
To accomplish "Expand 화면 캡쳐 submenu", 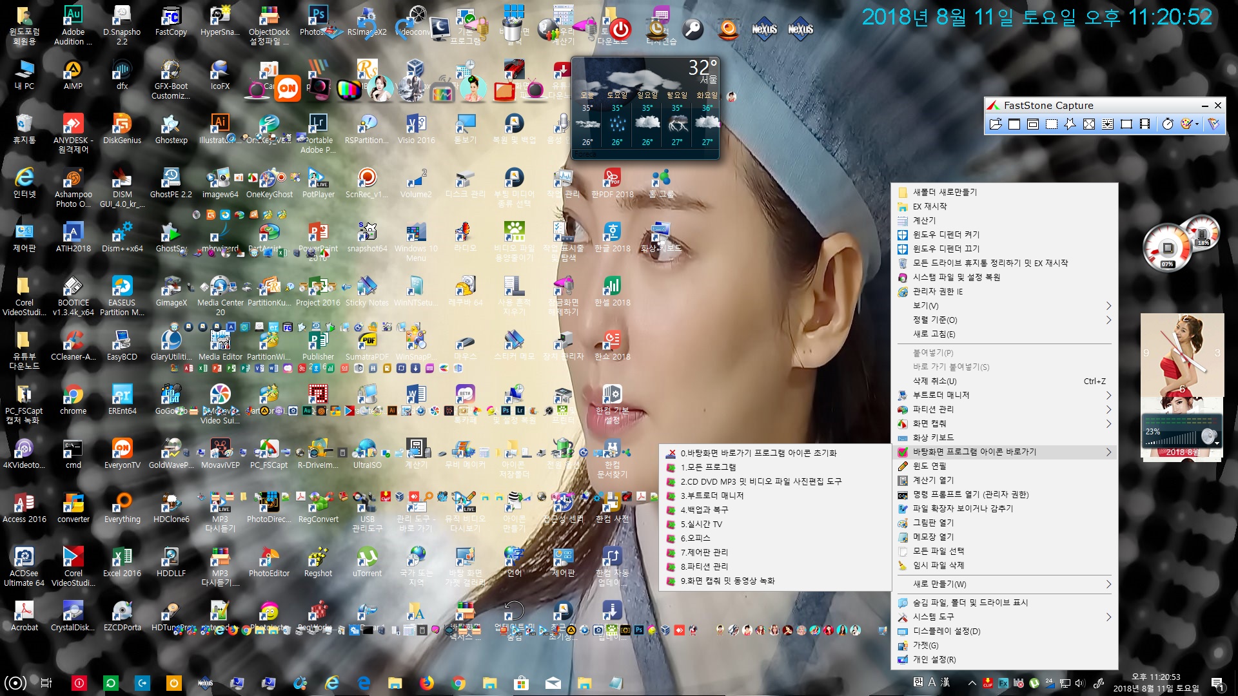I will (x=1005, y=423).
